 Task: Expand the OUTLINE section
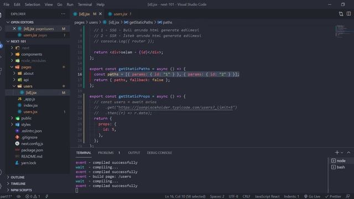tap(17, 177)
